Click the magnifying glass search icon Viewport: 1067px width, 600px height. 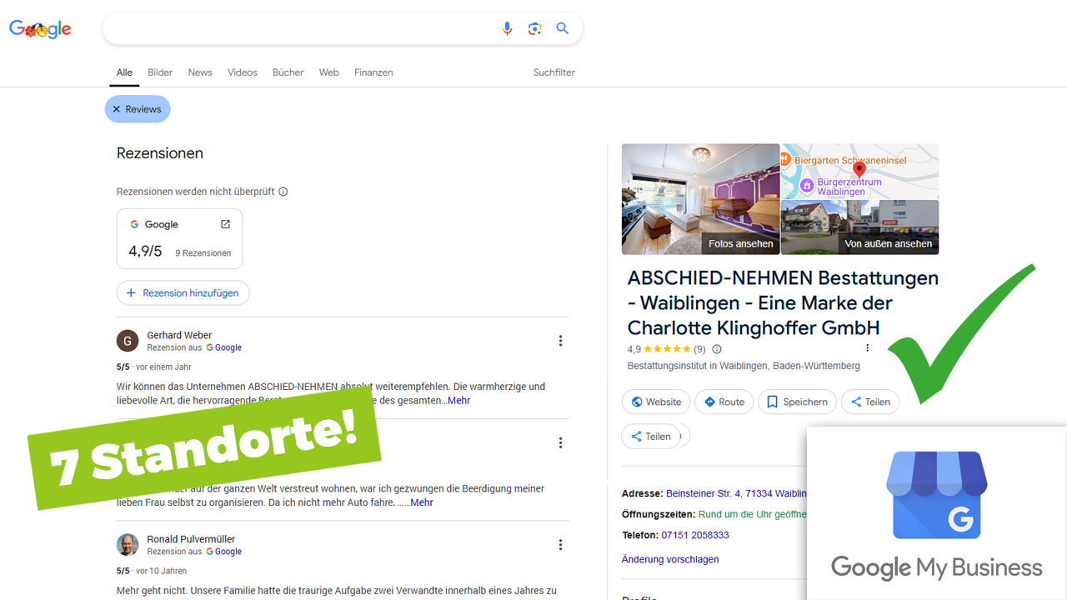click(563, 29)
